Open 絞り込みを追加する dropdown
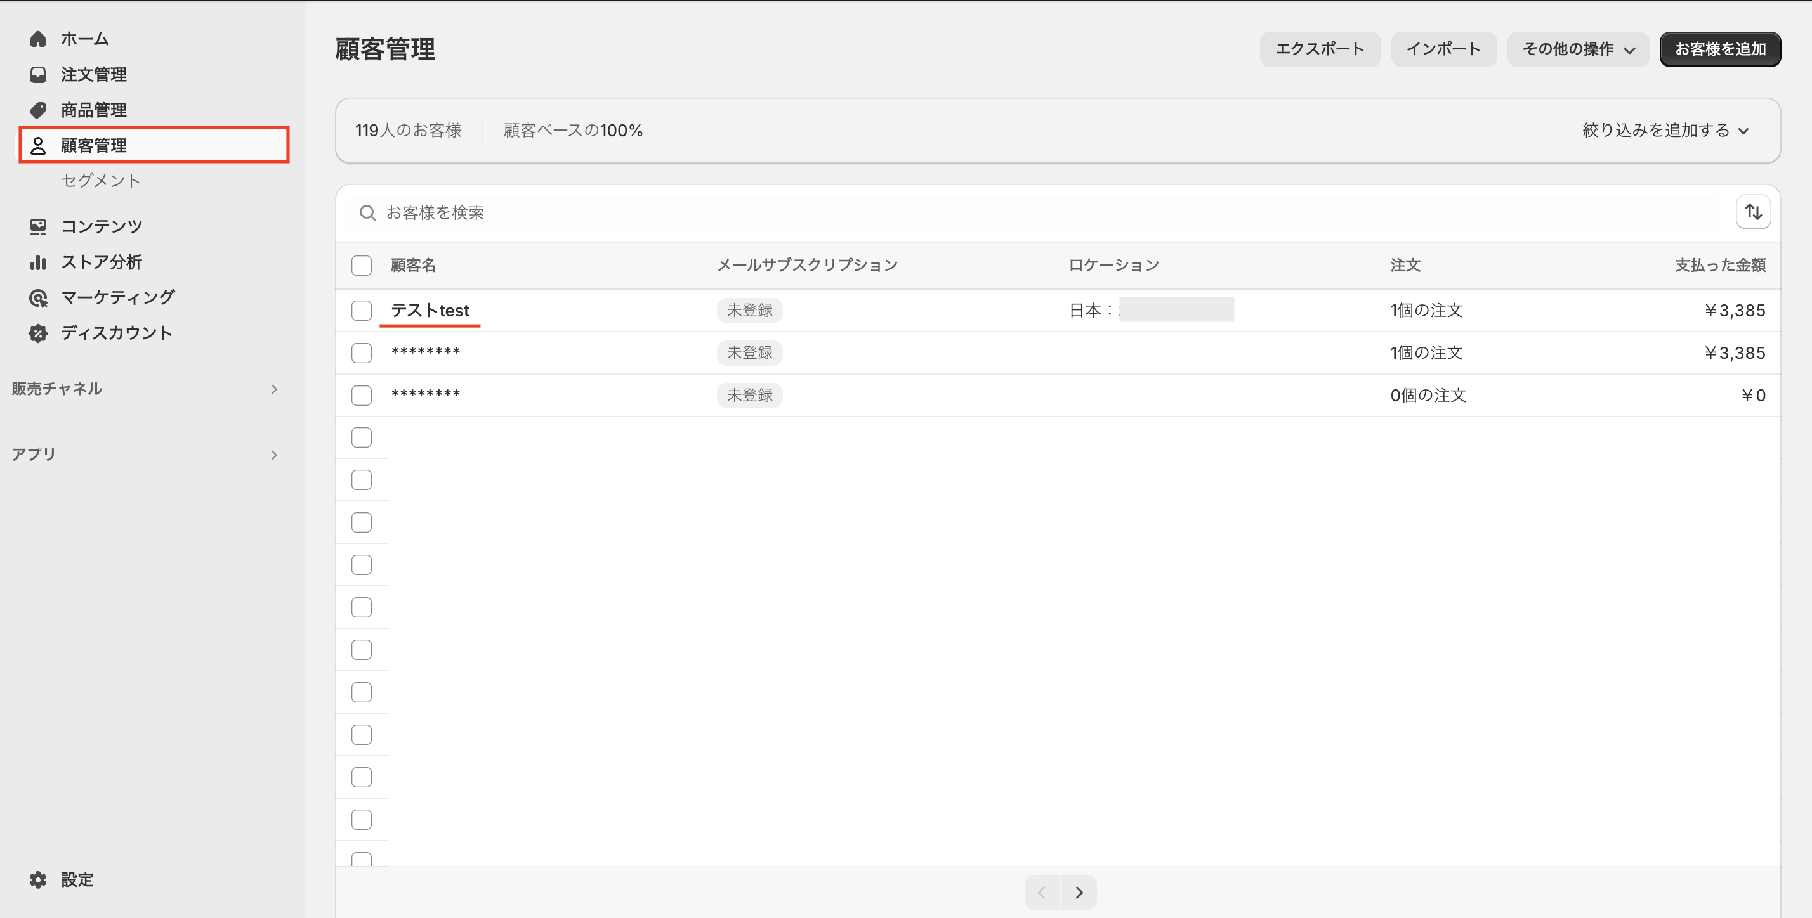Image resolution: width=1812 pixels, height=918 pixels. click(x=1665, y=130)
